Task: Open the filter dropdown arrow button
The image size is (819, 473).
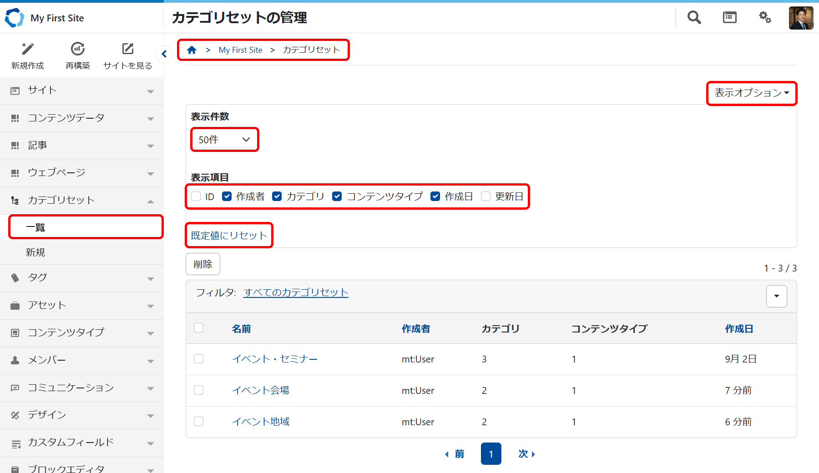Action: pos(776,296)
